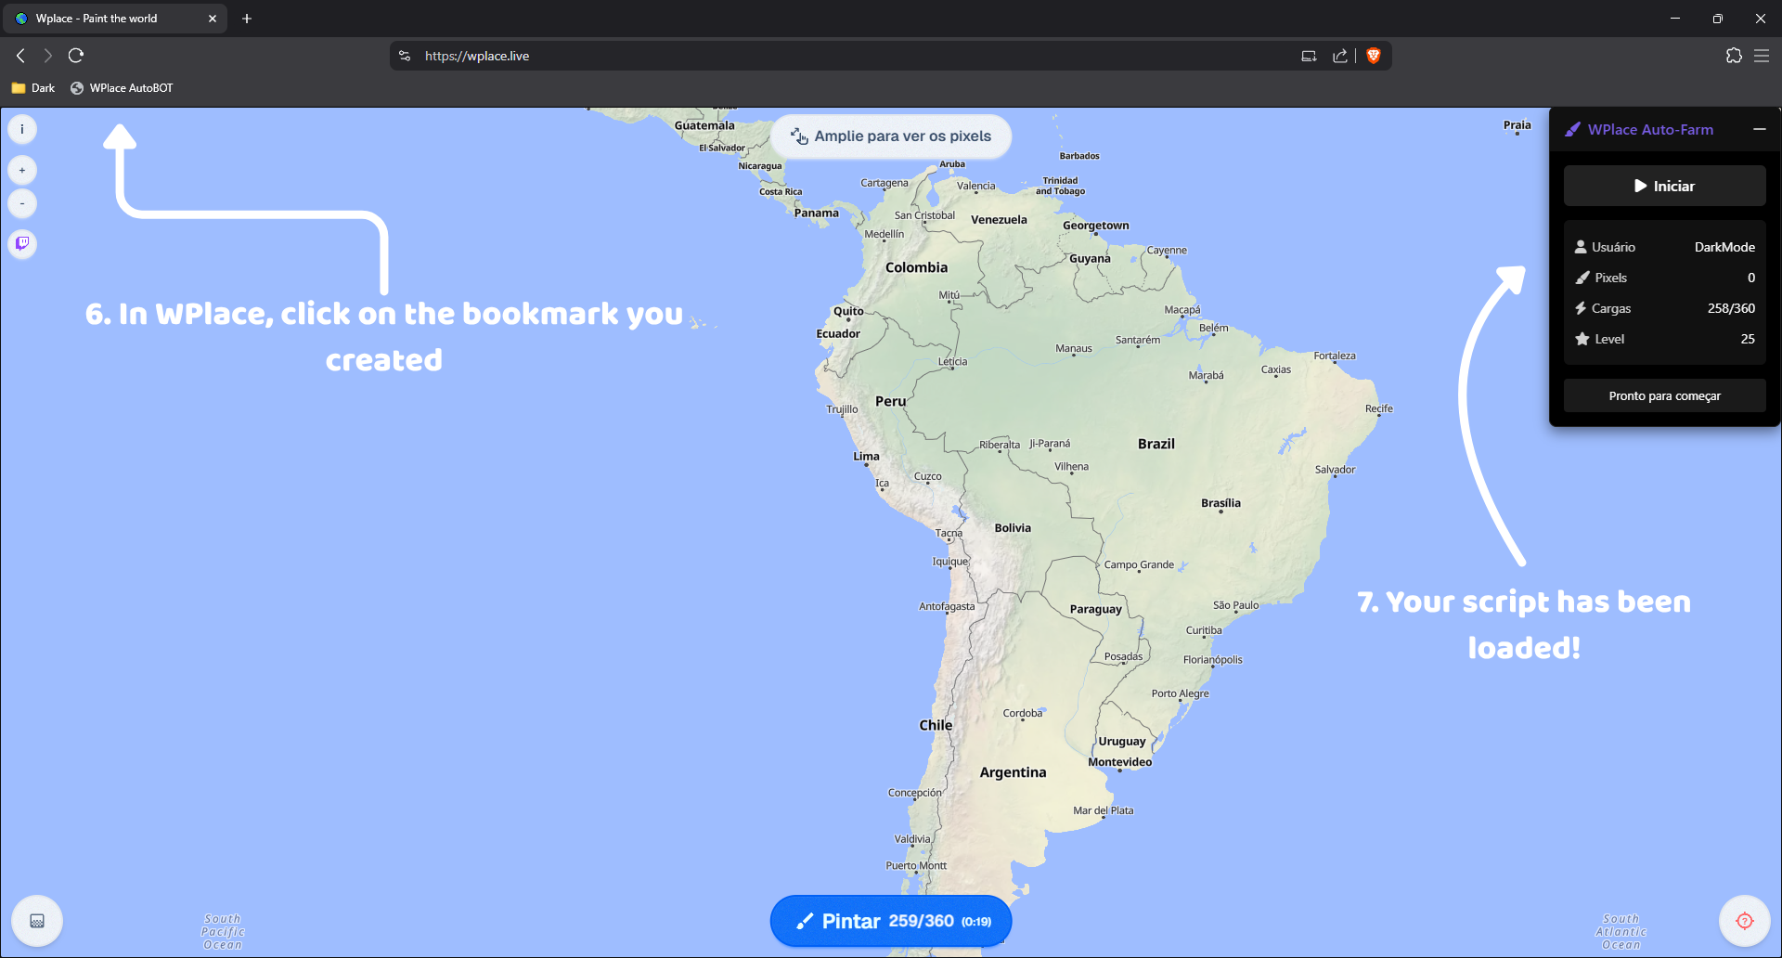Click the Salvador city label

click(x=1335, y=470)
